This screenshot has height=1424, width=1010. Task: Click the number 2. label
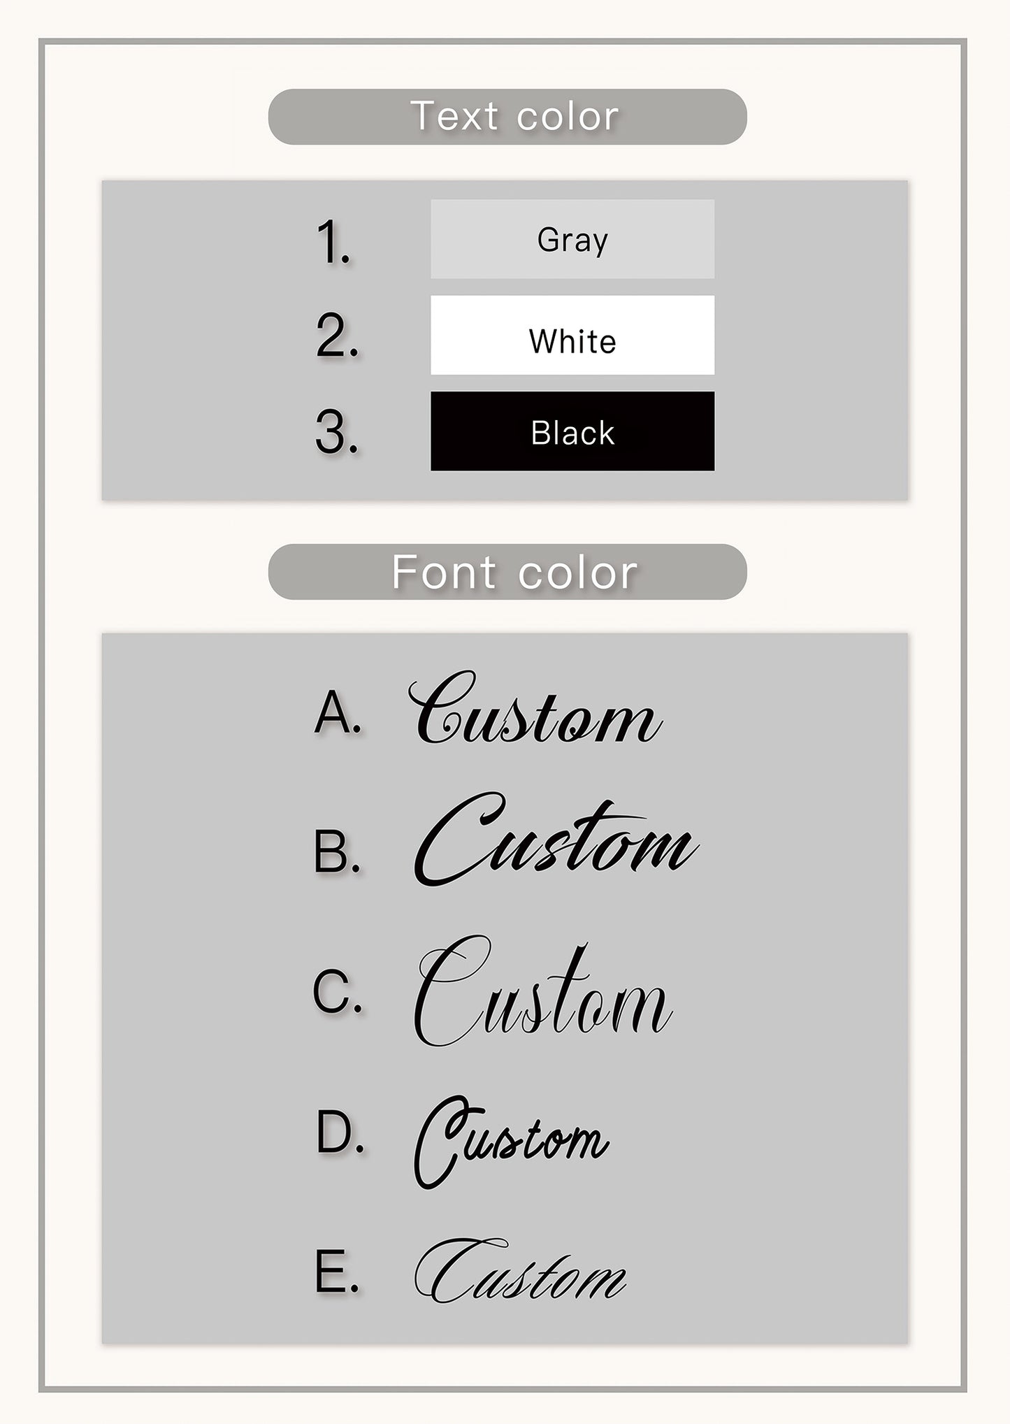337,336
